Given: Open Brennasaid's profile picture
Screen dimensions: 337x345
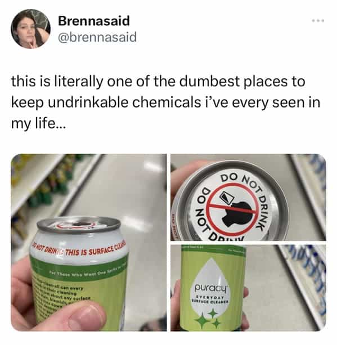Looking at the screenshot, I should pos(30,29).
